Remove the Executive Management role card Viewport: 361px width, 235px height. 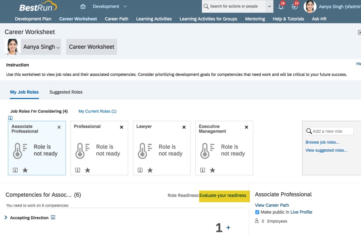[x=246, y=127]
